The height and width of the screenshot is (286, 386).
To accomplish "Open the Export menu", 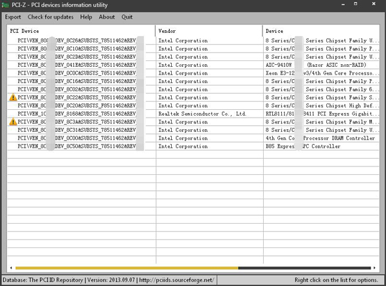I will coord(13,17).
